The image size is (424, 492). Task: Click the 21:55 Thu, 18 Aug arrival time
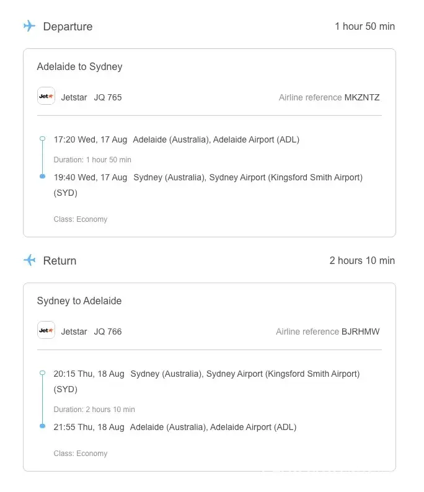point(89,427)
